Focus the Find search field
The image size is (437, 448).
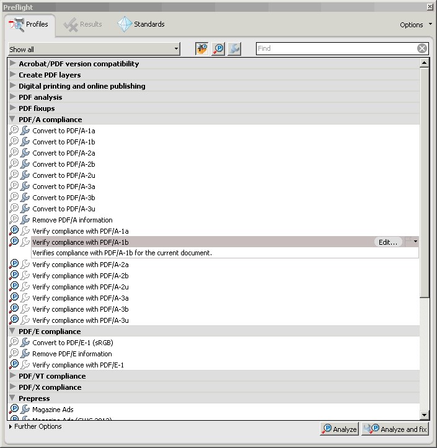pos(337,48)
